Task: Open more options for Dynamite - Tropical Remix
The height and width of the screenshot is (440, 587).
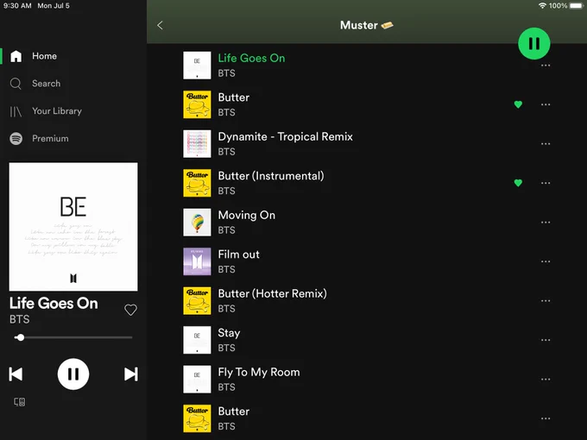Action: (546, 144)
